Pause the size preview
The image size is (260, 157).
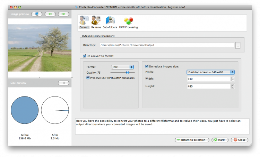[x=63, y=83]
